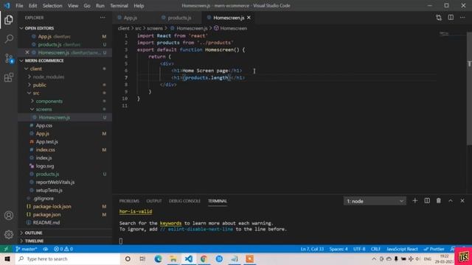The width and height of the screenshot is (472, 265).
Task: Open the Manage gear icon
Action: (9, 234)
